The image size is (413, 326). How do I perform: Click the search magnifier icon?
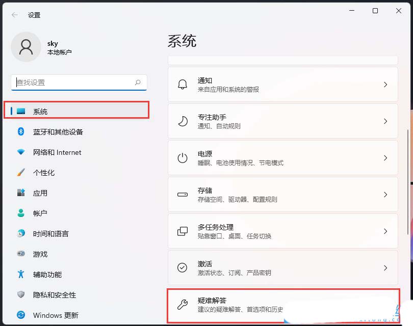pyautogui.click(x=138, y=83)
